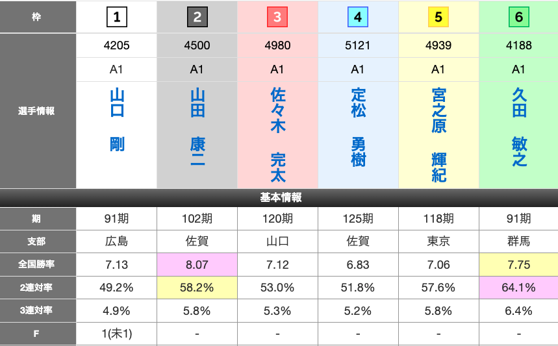Image resolution: width=558 pixels, height=346 pixels.
Task: Click registration number 4205
Action: (x=117, y=45)
